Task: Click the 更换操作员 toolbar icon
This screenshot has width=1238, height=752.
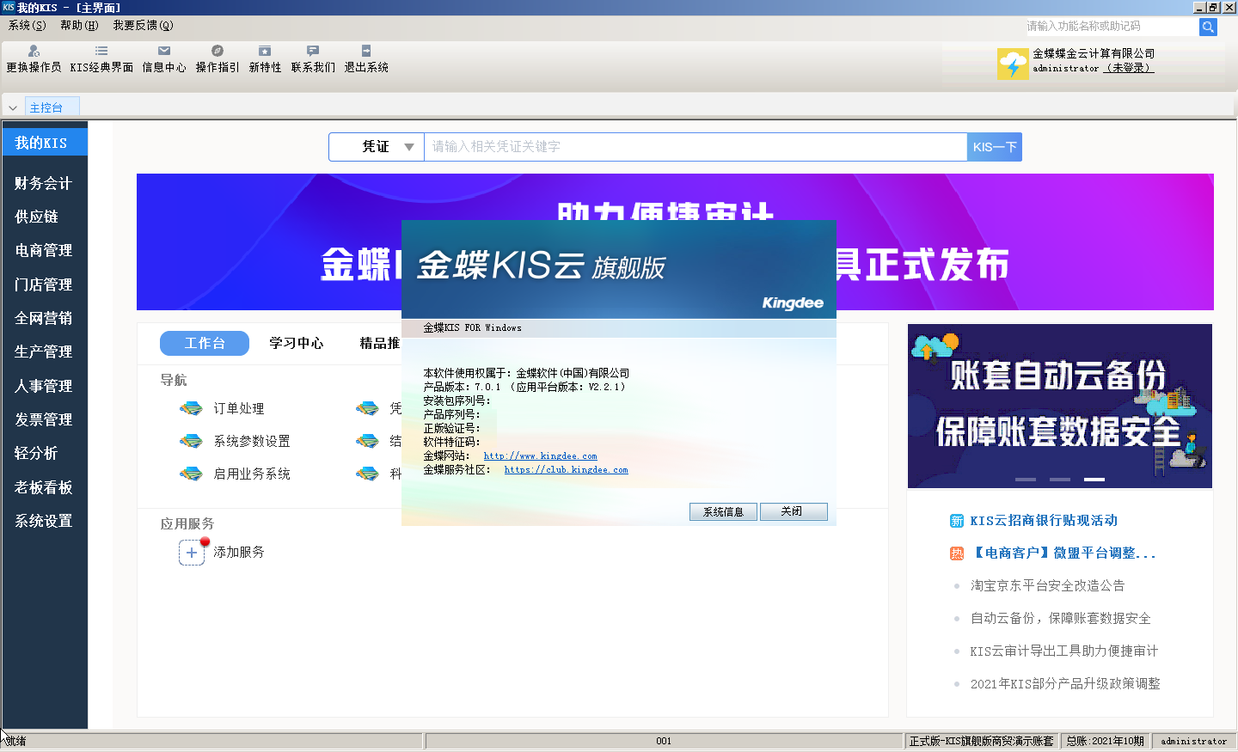Action: [34, 52]
